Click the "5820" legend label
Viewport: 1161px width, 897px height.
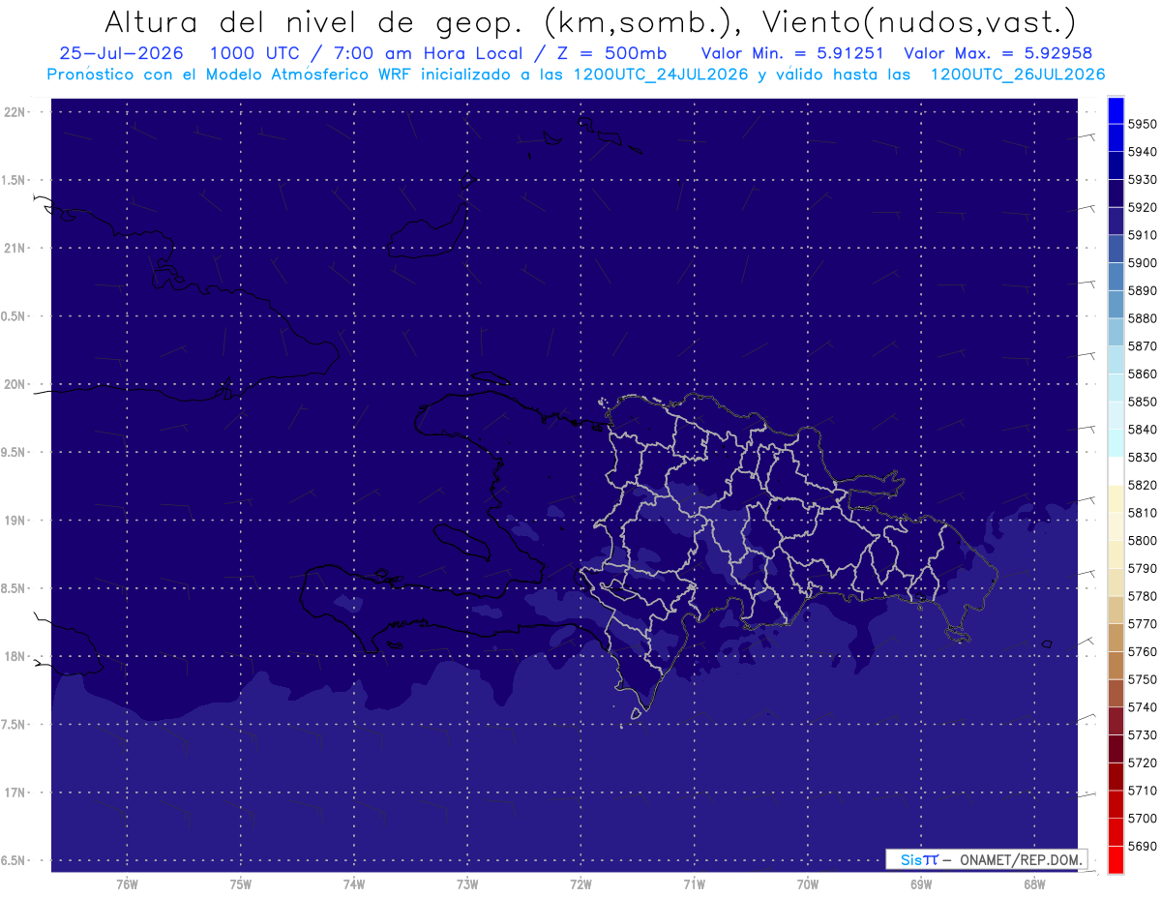(x=1143, y=485)
